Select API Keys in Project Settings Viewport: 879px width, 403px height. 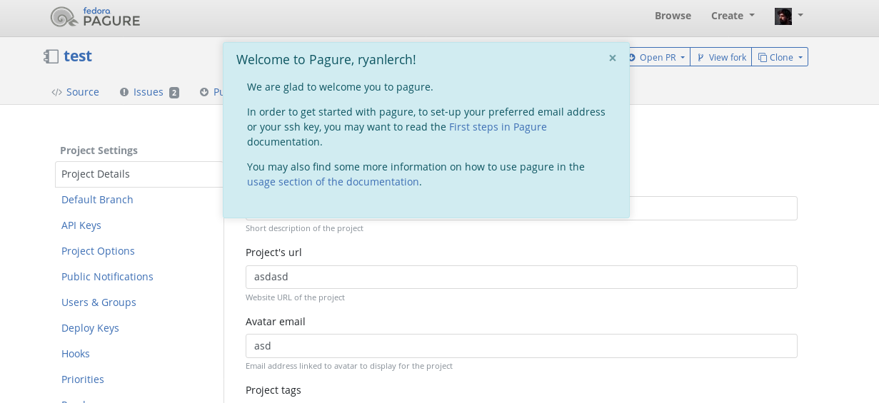pyautogui.click(x=81, y=225)
